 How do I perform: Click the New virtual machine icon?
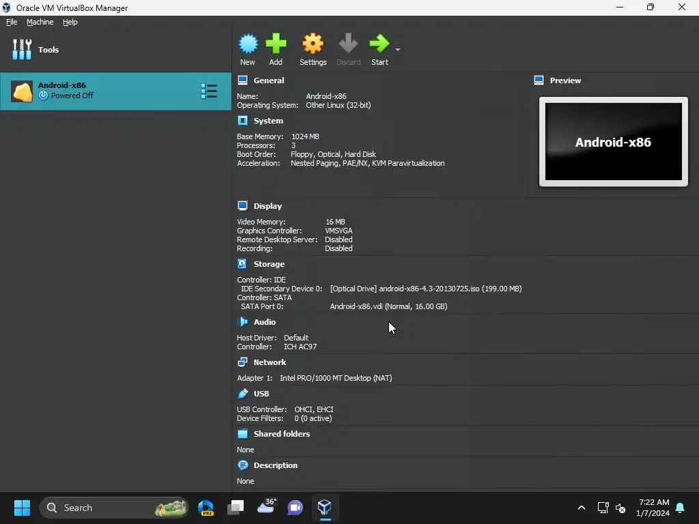click(248, 44)
